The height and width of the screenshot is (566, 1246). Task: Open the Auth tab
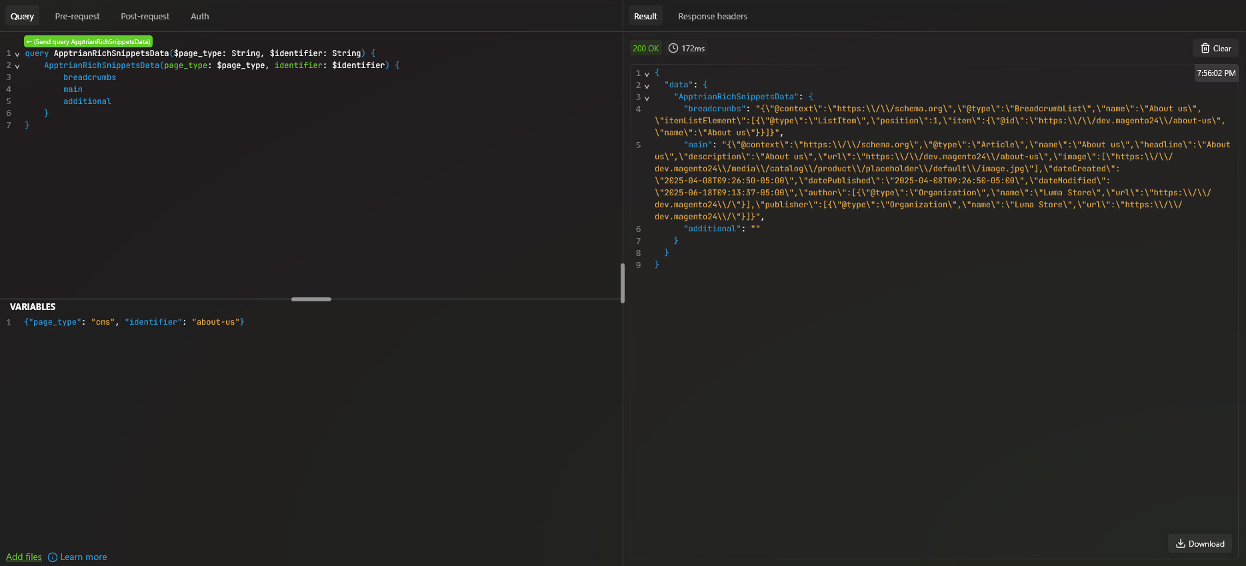pos(199,16)
